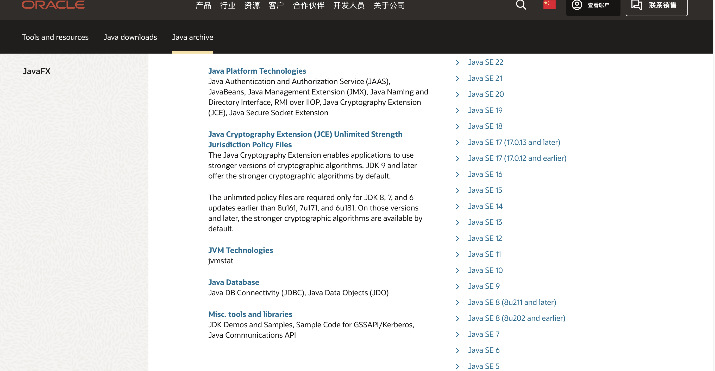This screenshot has width=715, height=371.
Task: Select the Java archive tab
Action: click(x=193, y=37)
